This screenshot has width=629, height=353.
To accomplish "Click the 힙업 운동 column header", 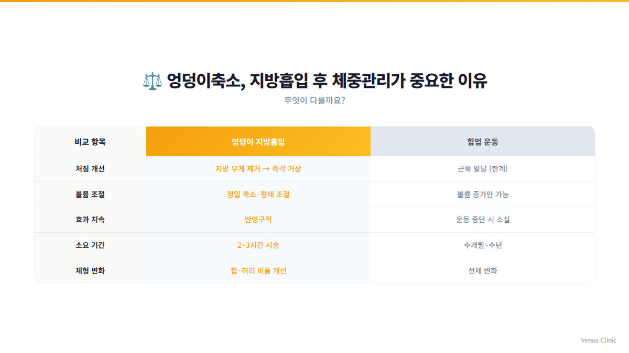I will tap(483, 141).
